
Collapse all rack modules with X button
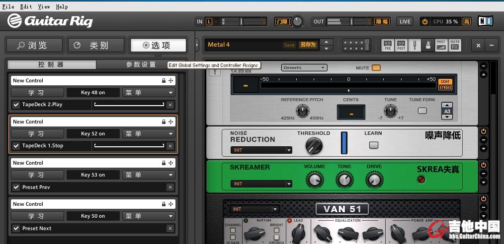pyautogui.click(x=478, y=45)
